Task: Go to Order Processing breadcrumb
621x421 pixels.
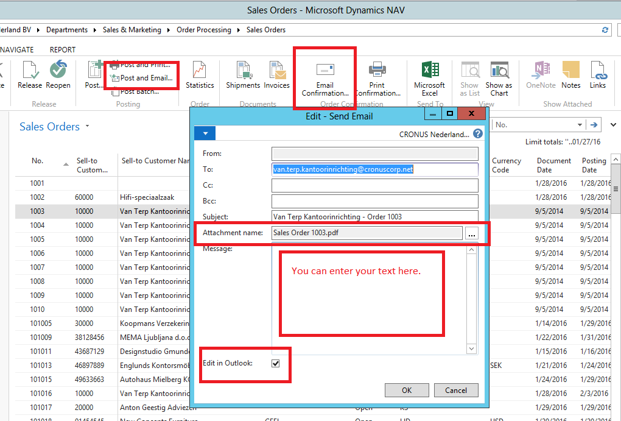Action: pyautogui.click(x=204, y=30)
